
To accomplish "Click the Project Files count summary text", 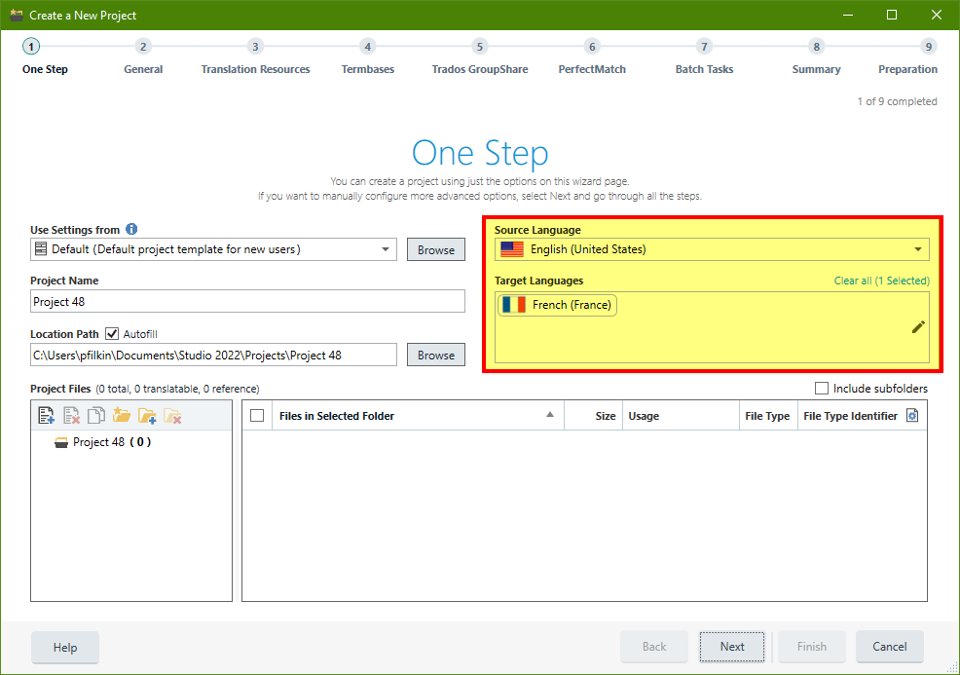I will [177, 389].
